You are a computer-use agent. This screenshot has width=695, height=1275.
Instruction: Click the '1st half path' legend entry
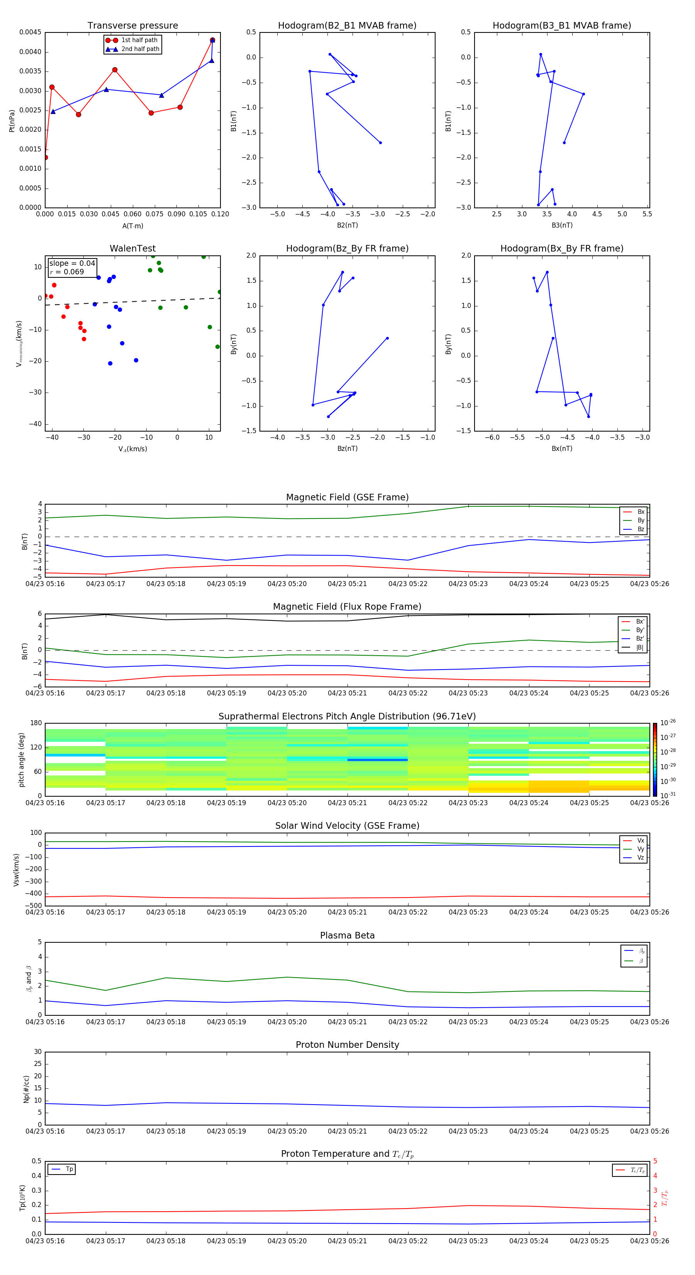coord(132,40)
